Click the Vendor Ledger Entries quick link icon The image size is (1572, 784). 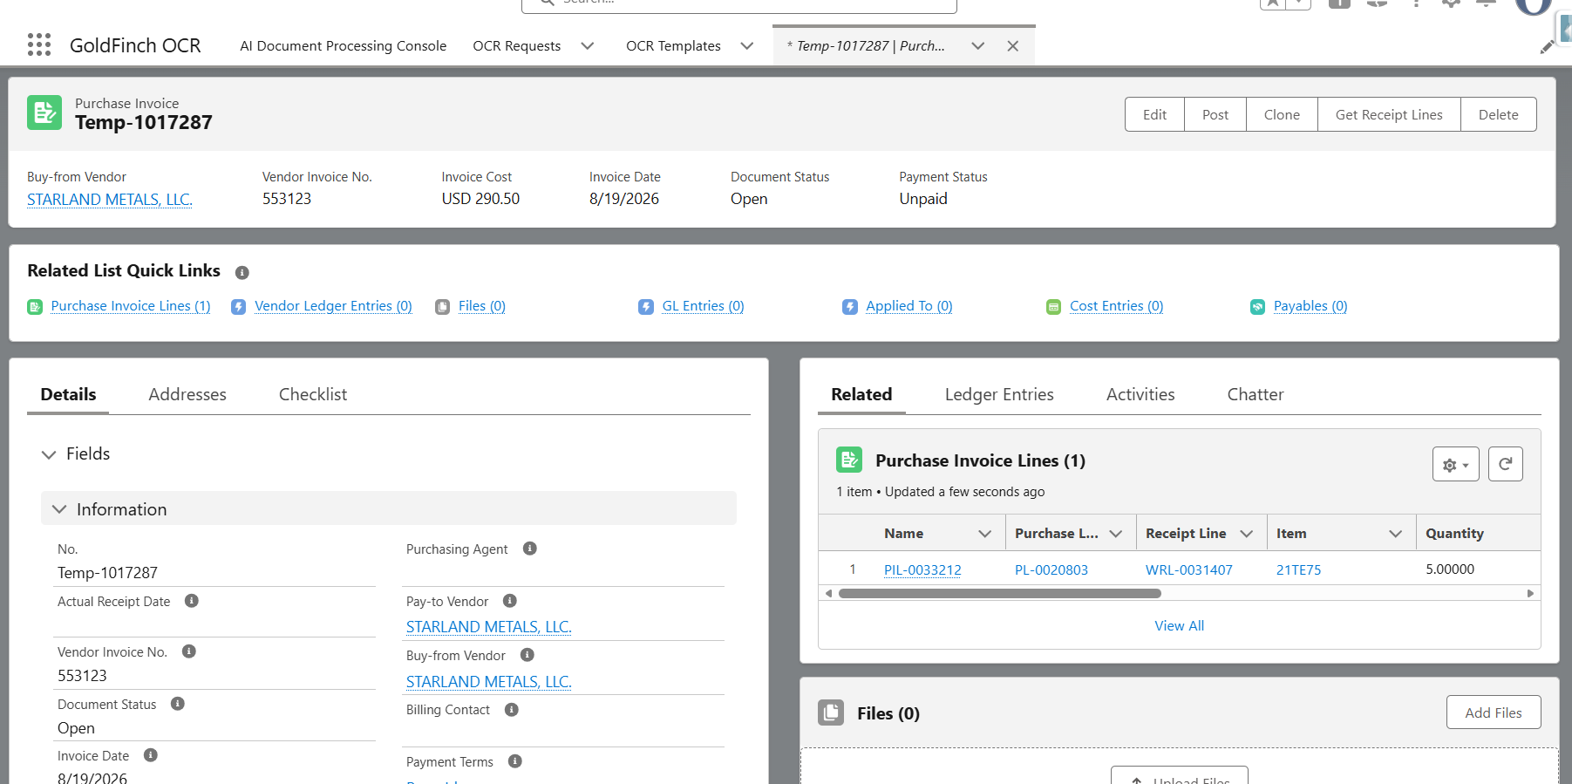[238, 307]
